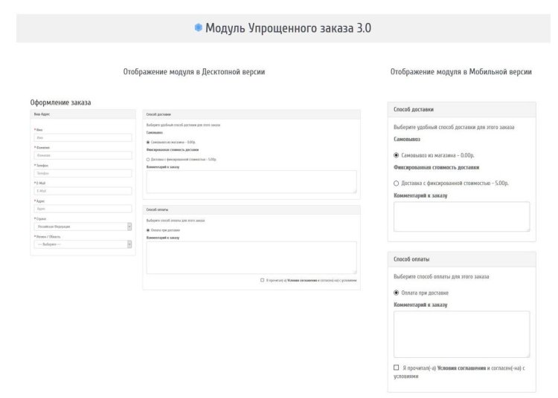Screen dimensions: 558x398
Task: Click delivery comment textarea in mobile view
Action: pos(461,216)
